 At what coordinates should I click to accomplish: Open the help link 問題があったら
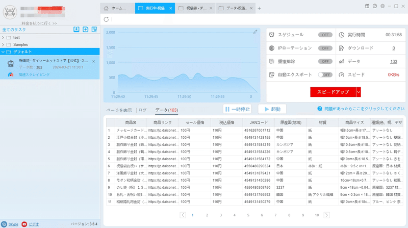coord(364,109)
